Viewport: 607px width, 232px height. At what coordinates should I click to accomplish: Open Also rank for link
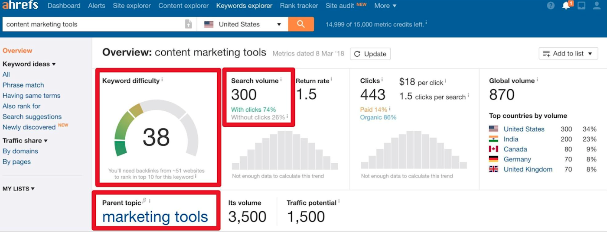pyautogui.click(x=22, y=106)
